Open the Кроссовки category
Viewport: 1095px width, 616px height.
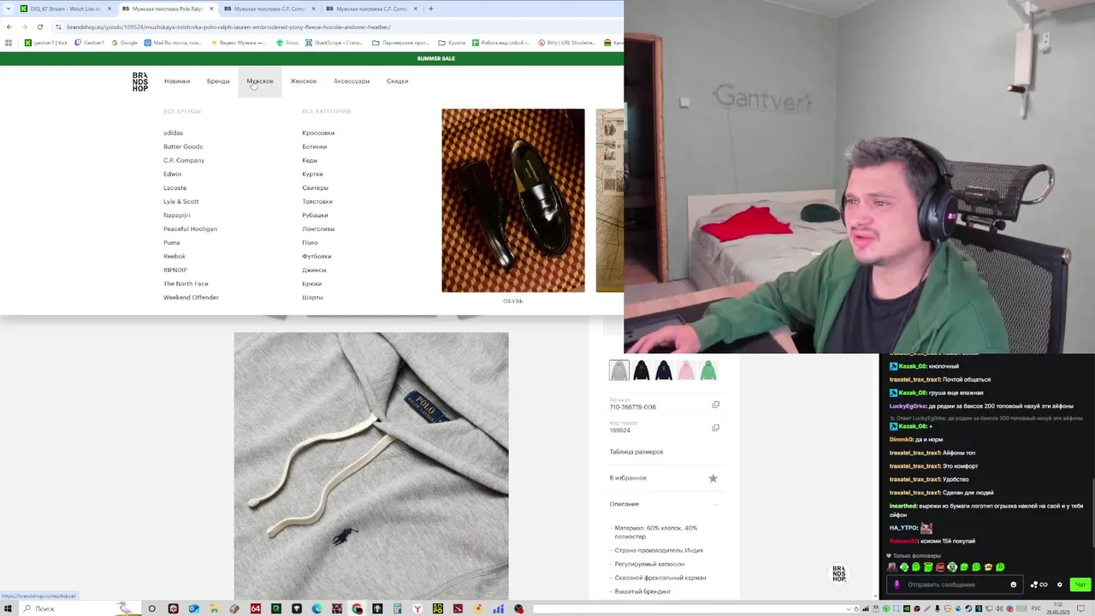[x=318, y=133]
